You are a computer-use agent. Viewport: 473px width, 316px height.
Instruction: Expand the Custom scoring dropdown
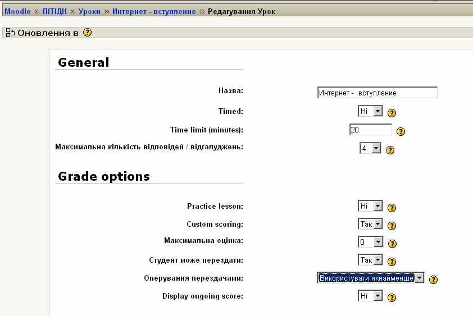(370, 224)
